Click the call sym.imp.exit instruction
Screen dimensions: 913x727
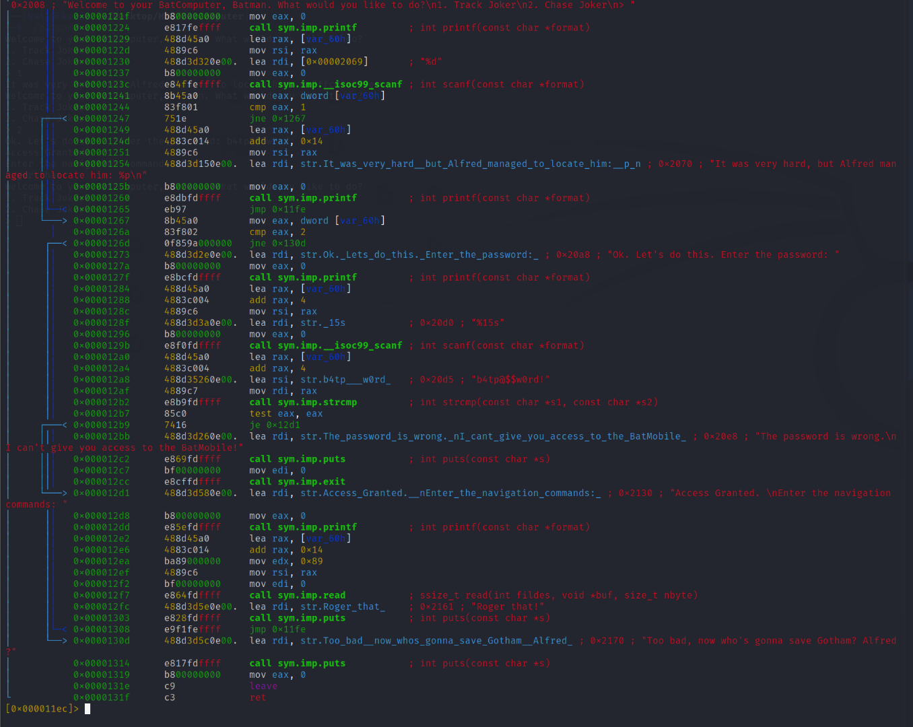[x=297, y=482]
